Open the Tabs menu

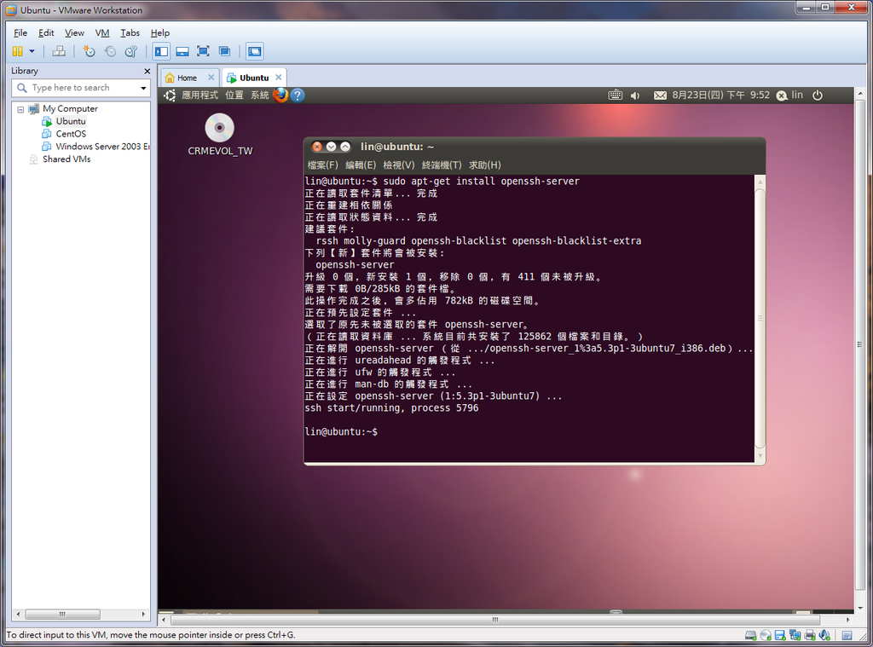tap(130, 33)
